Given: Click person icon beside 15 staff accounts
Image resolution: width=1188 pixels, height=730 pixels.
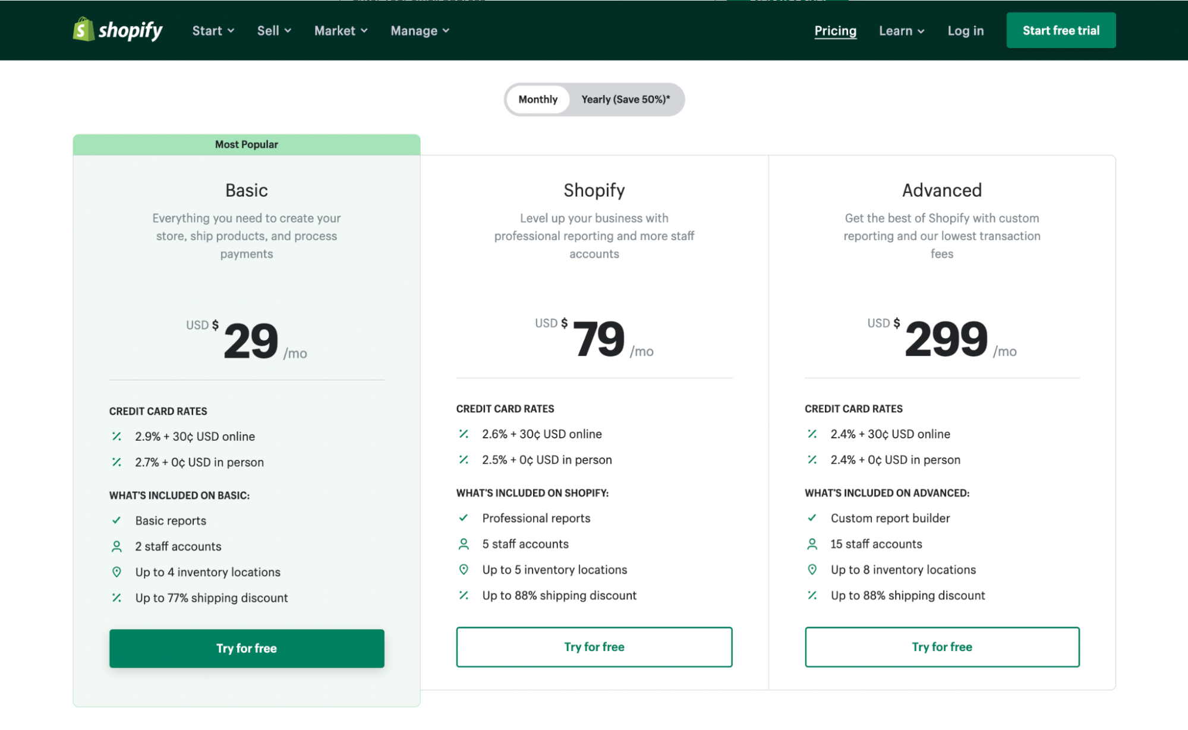Looking at the screenshot, I should [x=812, y=543].
